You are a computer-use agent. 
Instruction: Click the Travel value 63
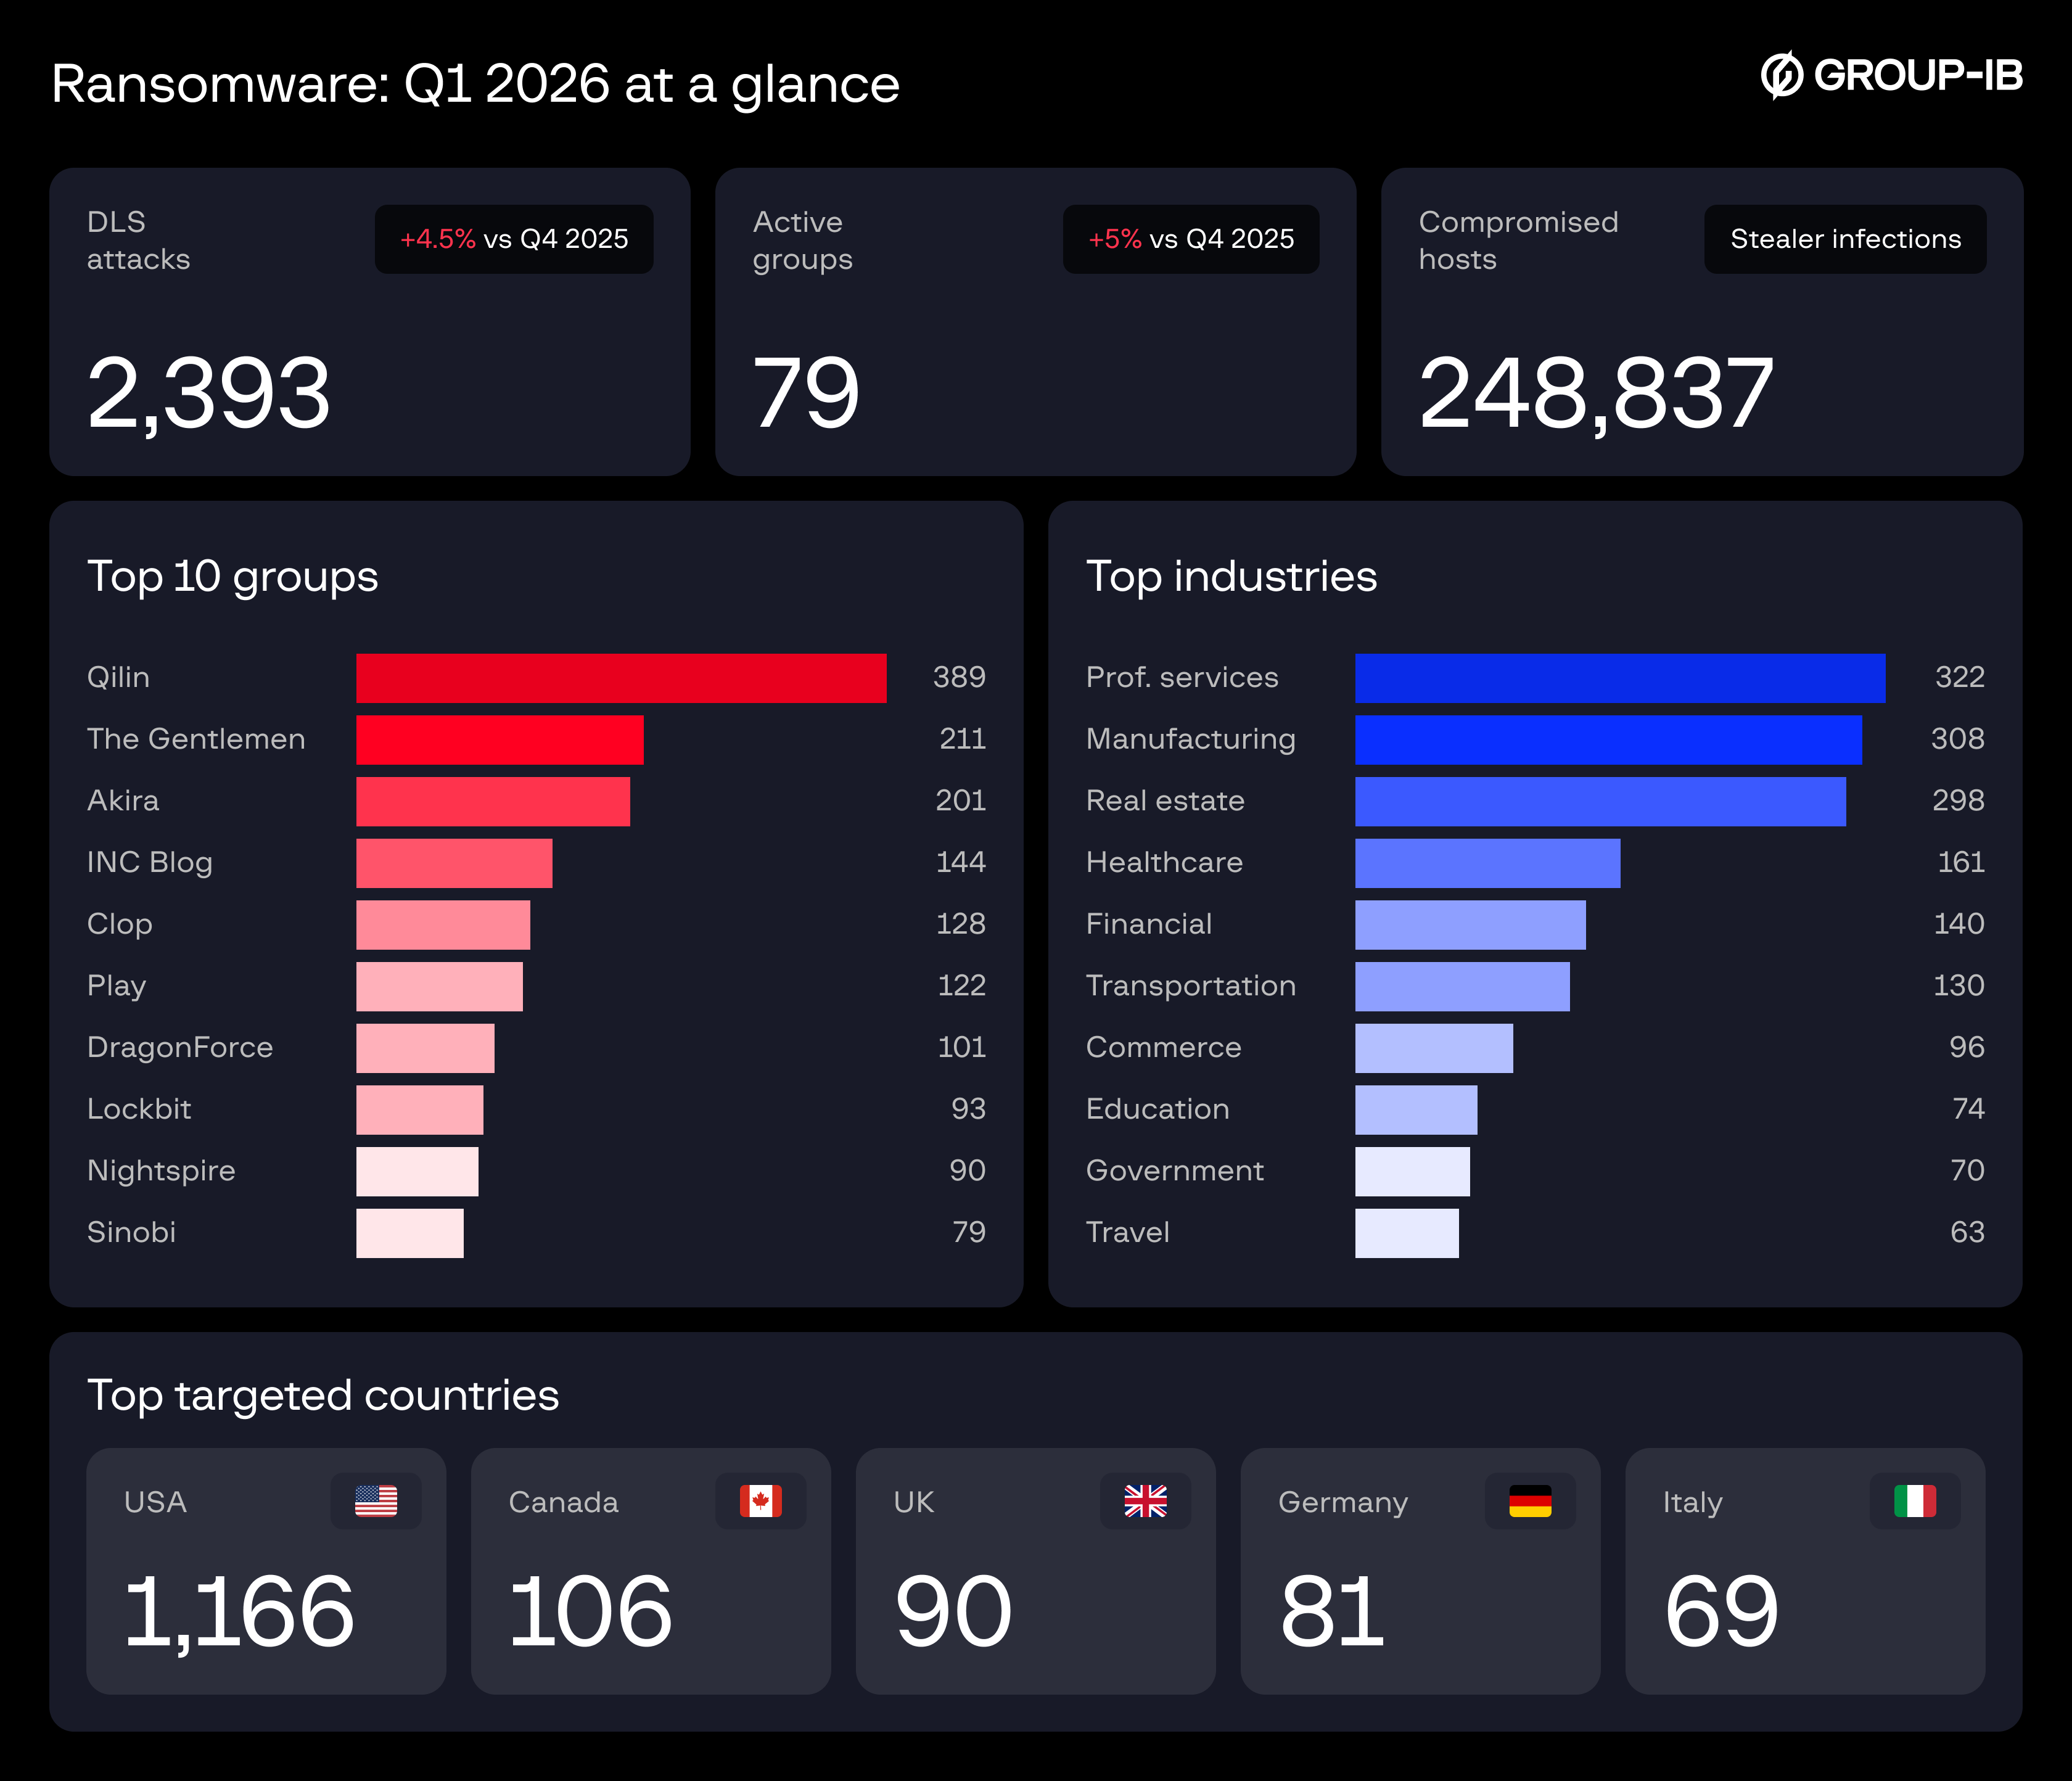click(1967, 1233)
